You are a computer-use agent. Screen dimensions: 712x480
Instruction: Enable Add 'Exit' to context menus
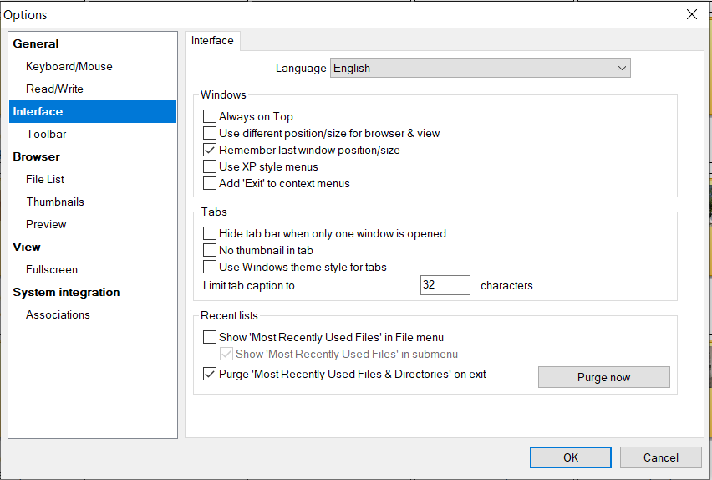click(x=210, y=184)
